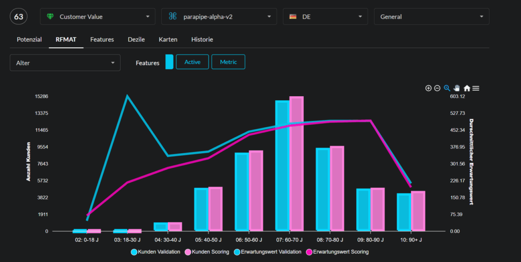Toggle Kunden Validation legend series
Viewport: 521px width, 262px height.
click(156, 251)
